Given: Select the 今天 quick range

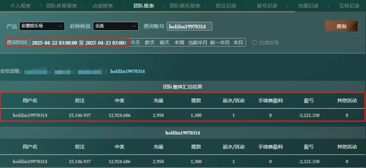Looking at the screenshot, I should [135, 43].
